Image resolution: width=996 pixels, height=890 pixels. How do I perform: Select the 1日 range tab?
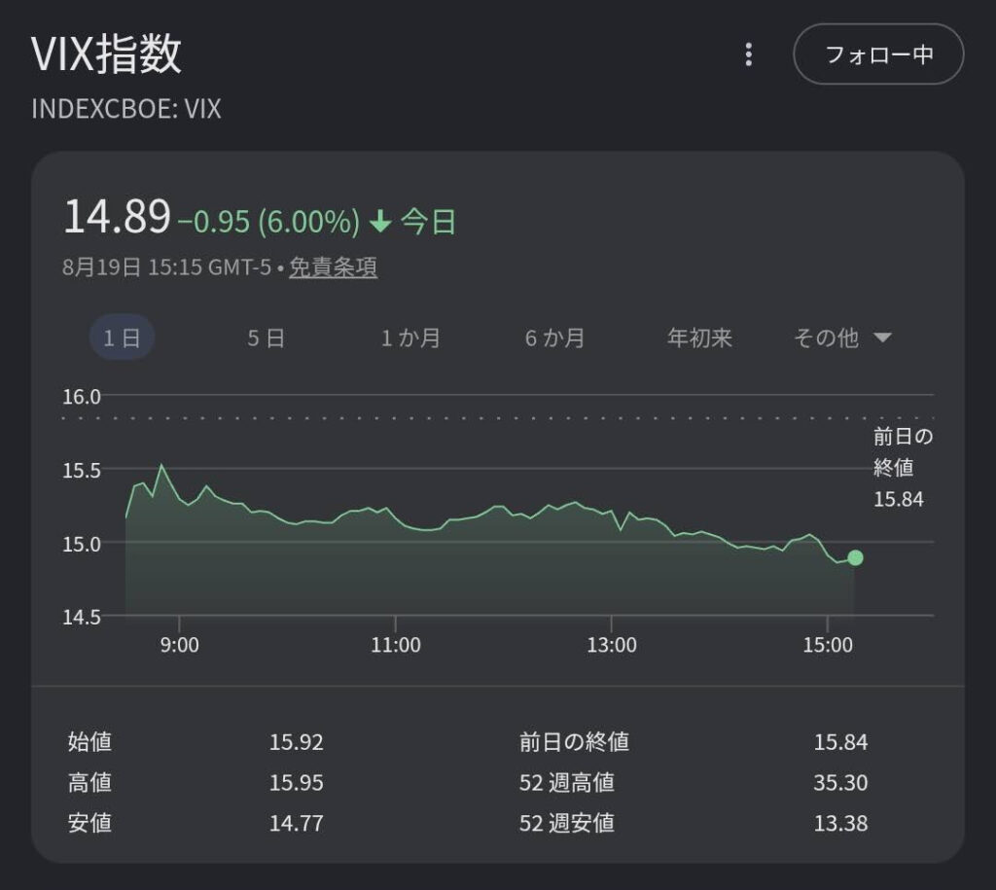[x=122, y=338]
